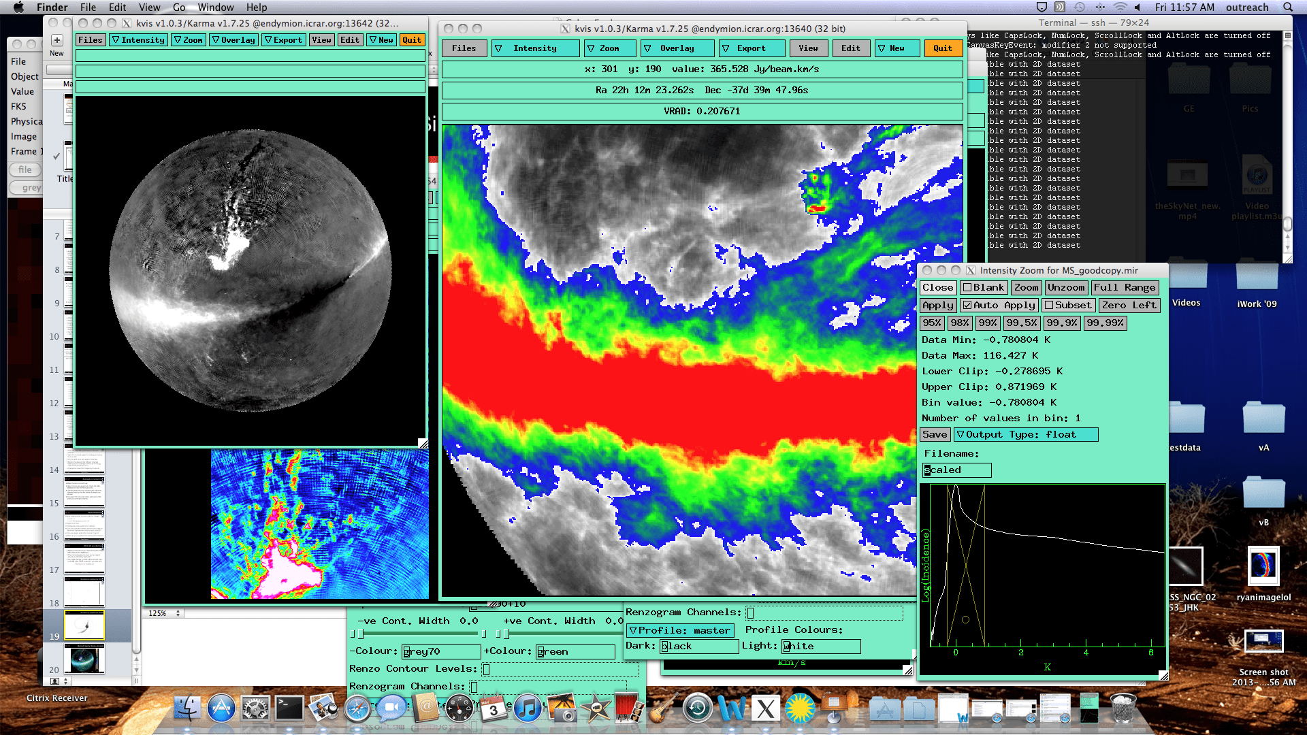Click Save in Intensity Zoom window
Viewport: 1307px width, 735px height.
click(935, 435)
